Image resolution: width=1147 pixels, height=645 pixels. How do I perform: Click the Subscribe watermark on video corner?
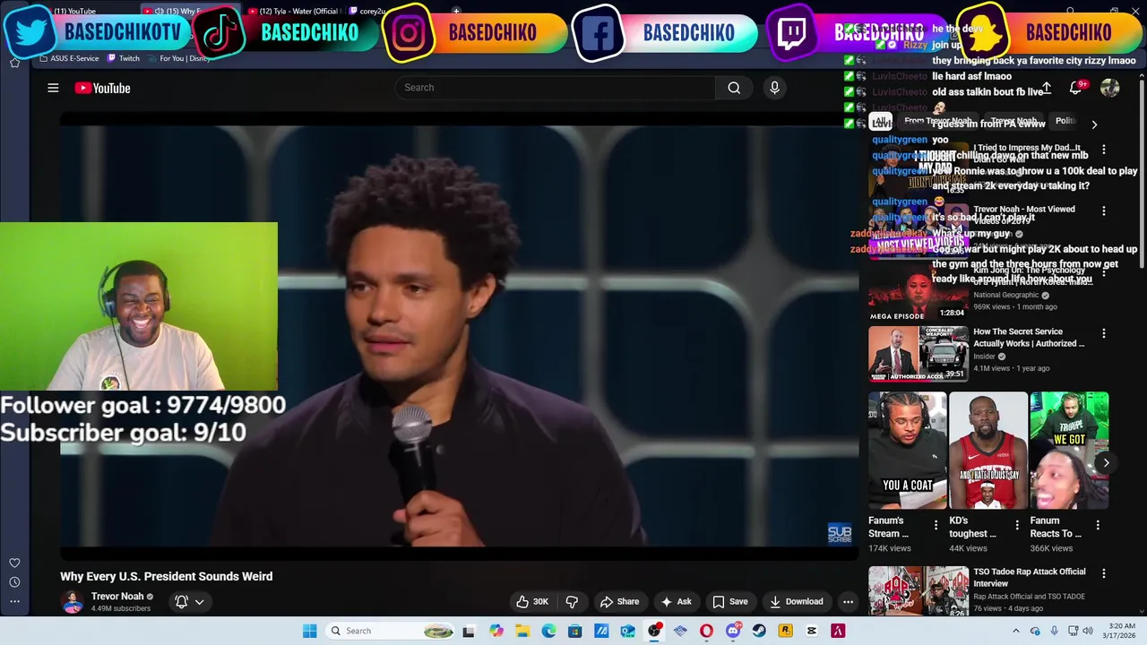coord(840,534)
